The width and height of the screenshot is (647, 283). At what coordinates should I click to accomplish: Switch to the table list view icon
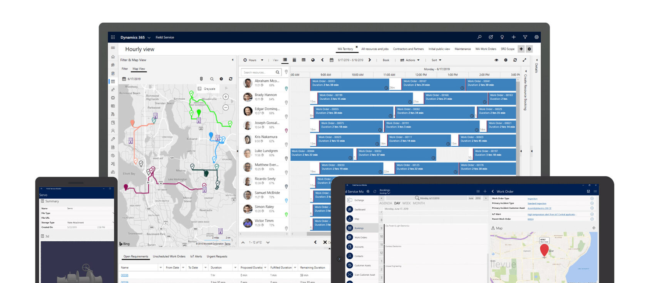pos(303,60)
